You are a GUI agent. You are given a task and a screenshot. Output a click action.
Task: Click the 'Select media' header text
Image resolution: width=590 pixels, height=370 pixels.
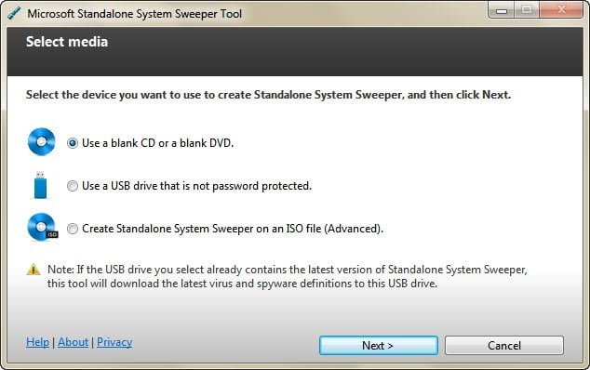(x=67, y=42)
